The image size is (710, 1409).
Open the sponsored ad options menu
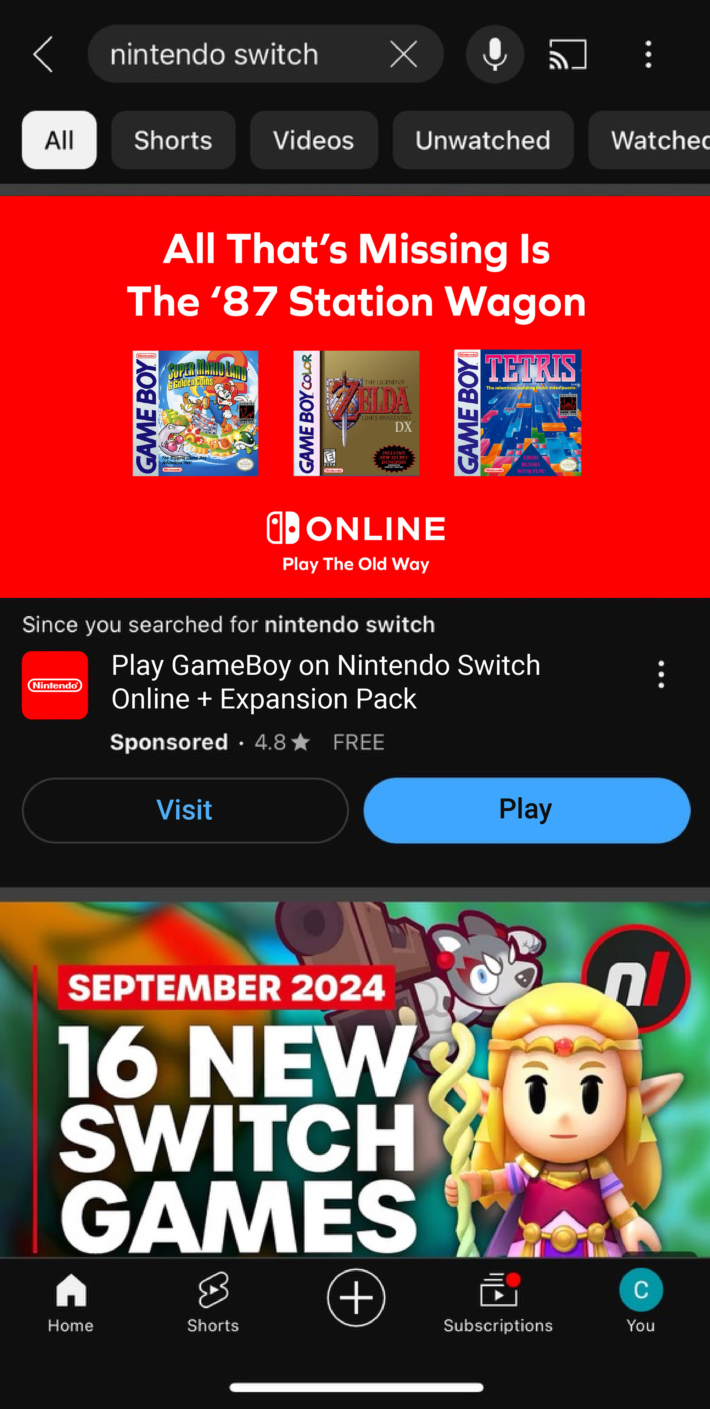[x=661, y=674]
